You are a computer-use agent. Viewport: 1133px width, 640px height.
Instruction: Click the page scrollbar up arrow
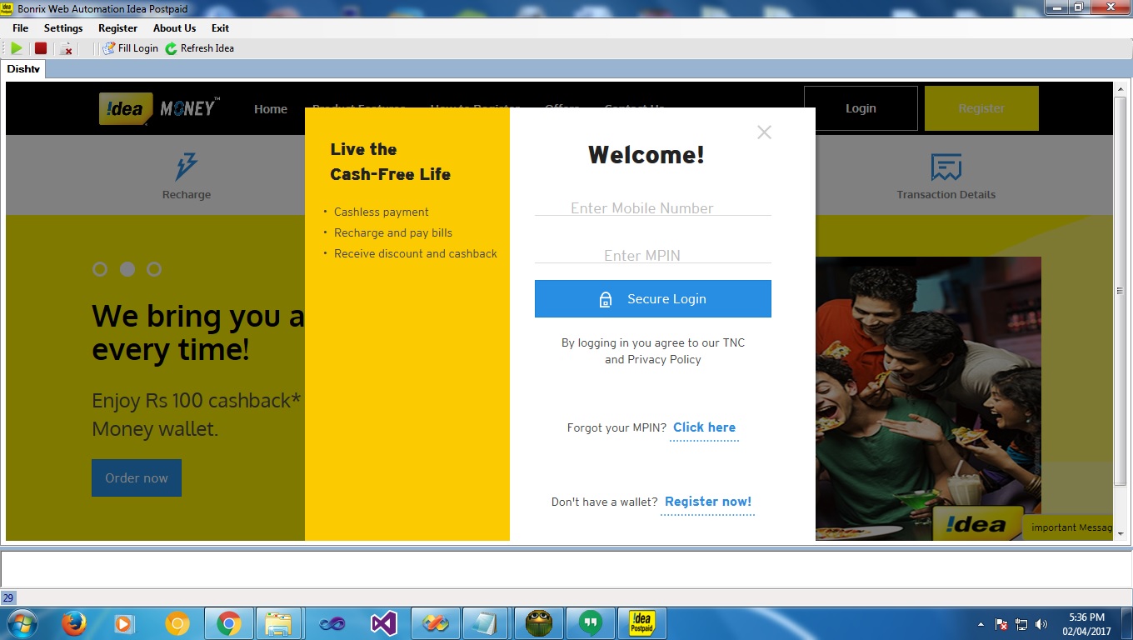1121,89
